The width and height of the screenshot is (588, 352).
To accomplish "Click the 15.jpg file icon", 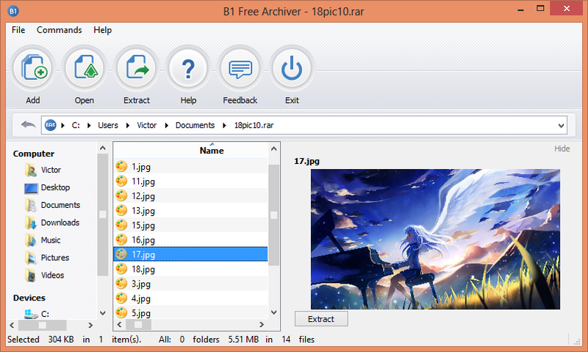I will (121, 225).
